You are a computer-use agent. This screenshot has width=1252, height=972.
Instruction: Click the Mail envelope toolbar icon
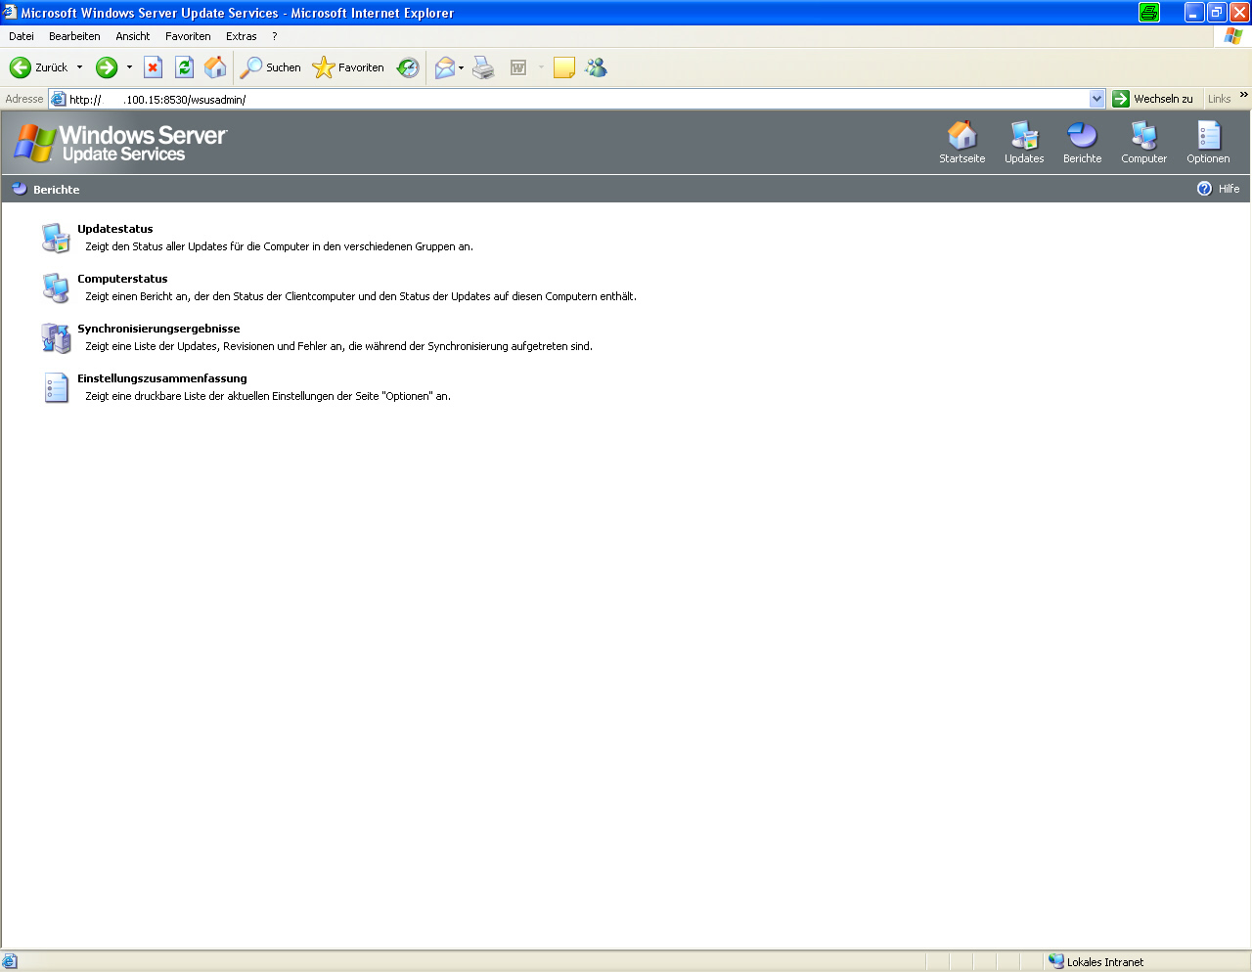click(444, 67)
